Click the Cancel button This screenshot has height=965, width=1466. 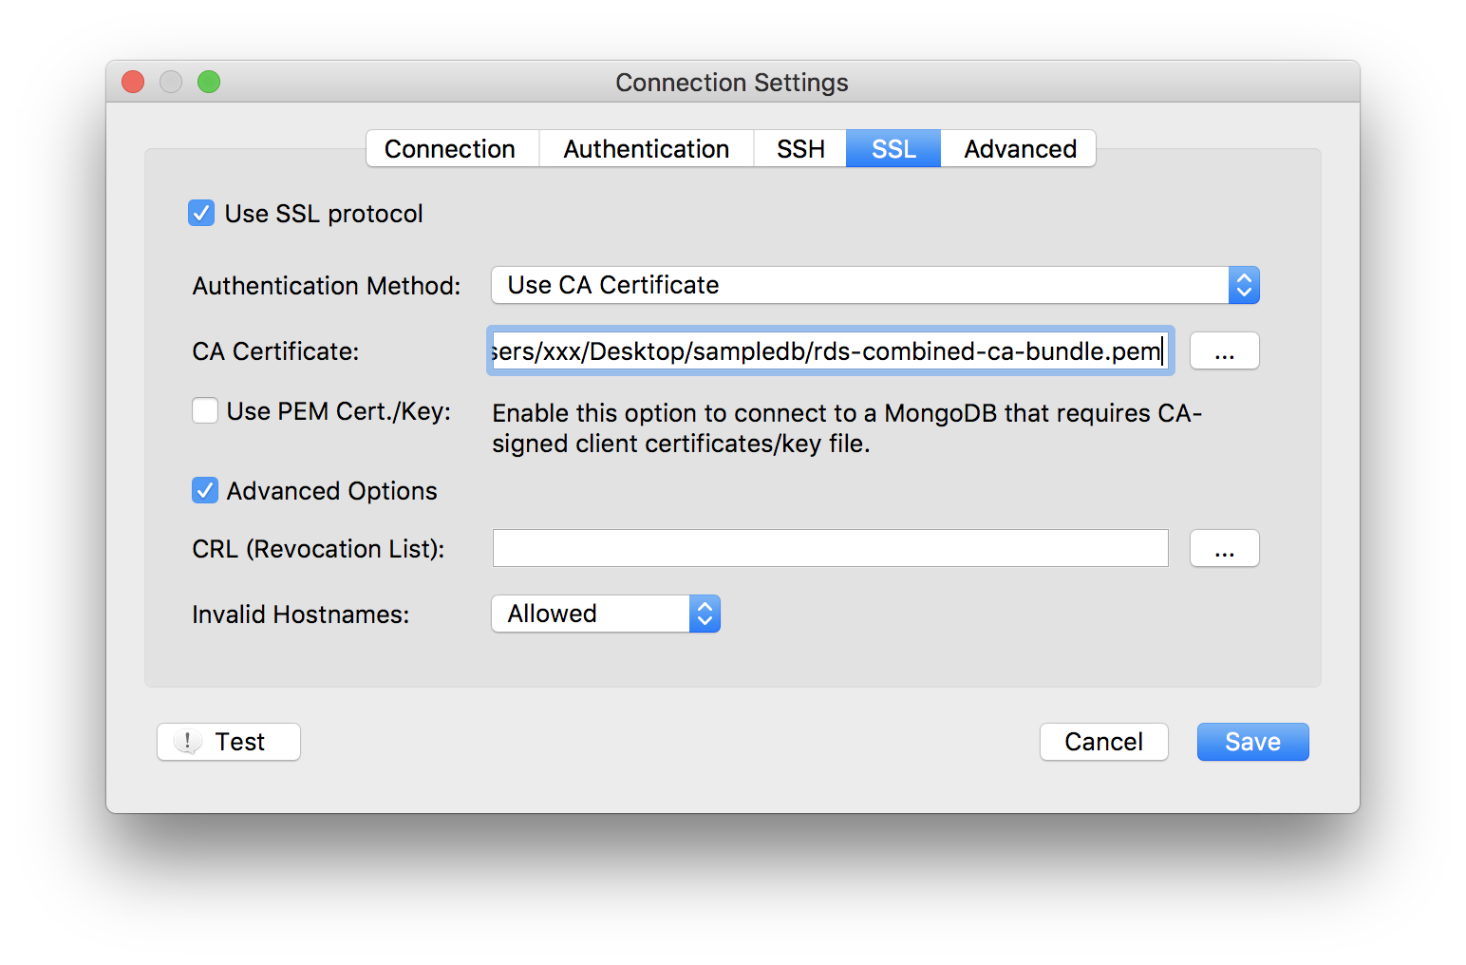[1103, 742]
